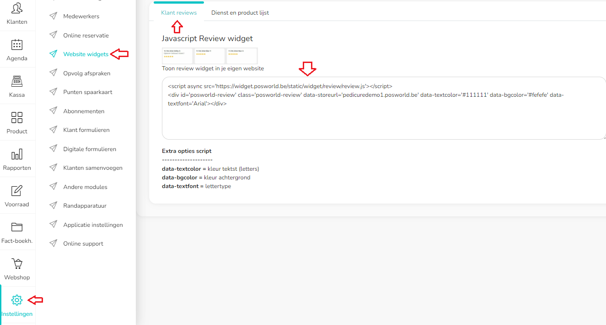Go to Klanten samenvoegen page

tap(93, 168)
